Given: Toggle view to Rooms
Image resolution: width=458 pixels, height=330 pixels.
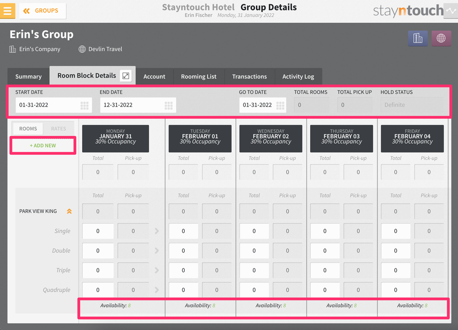Looking at the screenshot, I should coord(28,129).
